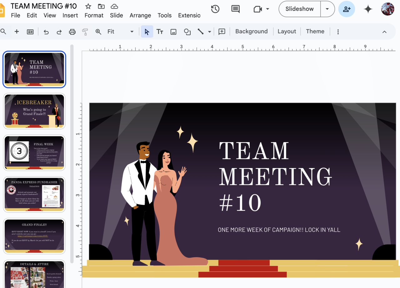The width and height of the screenshot is (400, 288).
Task: Open the line tool dropdown arrow
Action: (x=209, y=32)
